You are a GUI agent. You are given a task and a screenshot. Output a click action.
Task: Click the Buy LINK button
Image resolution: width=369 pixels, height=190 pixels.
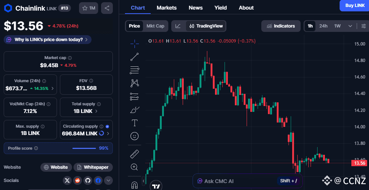354,6
